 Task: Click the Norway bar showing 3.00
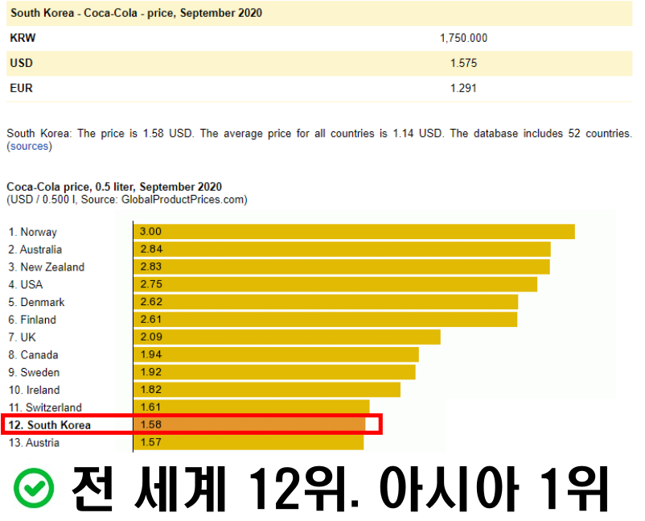point(354,231)
